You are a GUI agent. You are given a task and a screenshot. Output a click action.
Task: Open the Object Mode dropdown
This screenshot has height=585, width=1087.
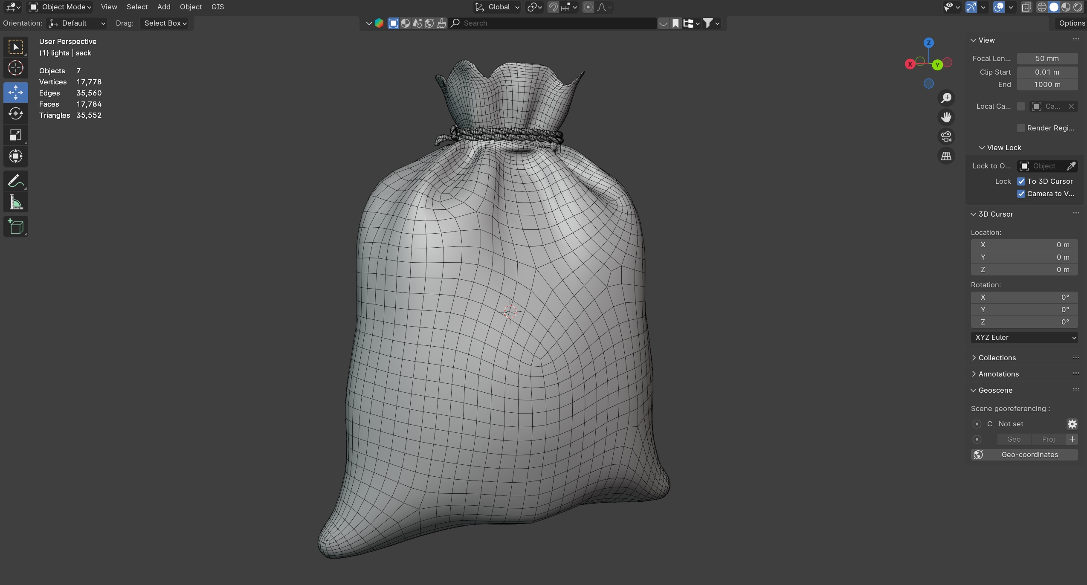pyautogui.click(x=60, y=7)
